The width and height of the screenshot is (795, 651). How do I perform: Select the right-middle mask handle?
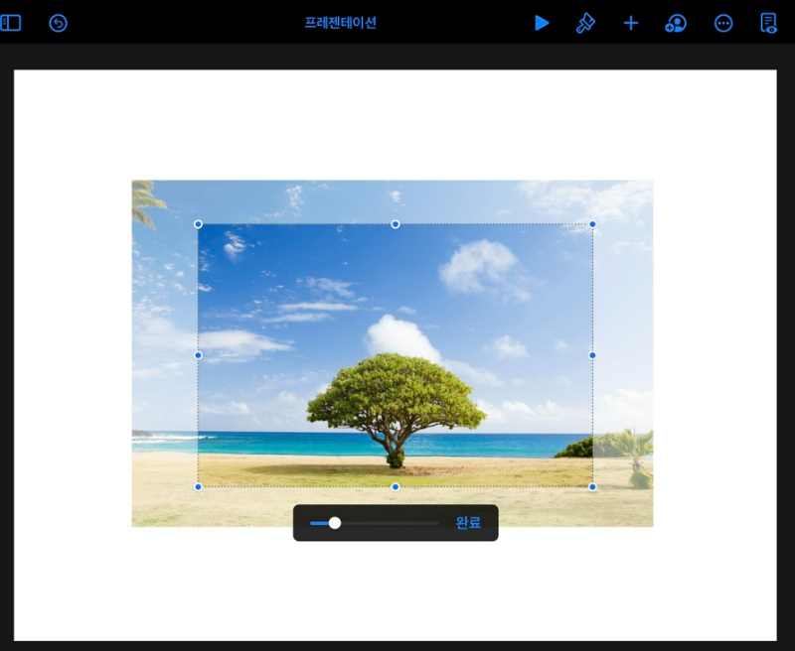pos(592,355)
